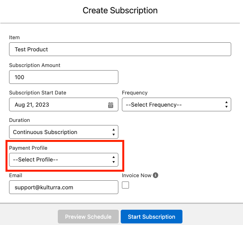The height and width of the screenshot is (225, 243).
Task: Click the start date field showing Aug 21, 2023
Action: [57, 105]
